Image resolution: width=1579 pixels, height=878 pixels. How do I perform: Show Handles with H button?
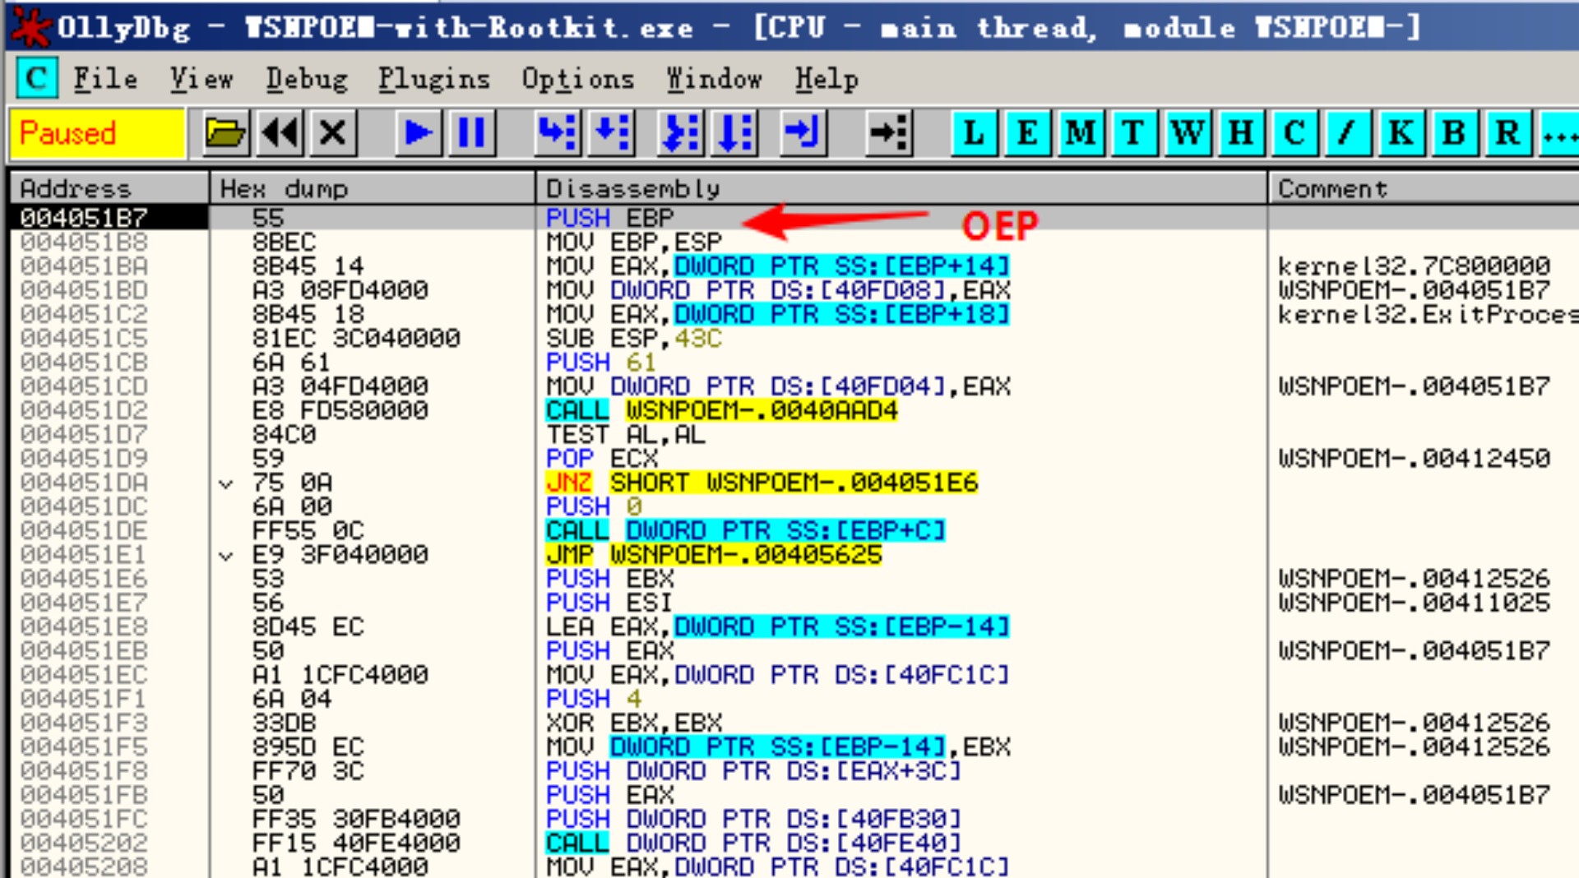[x=1242, y=132]
